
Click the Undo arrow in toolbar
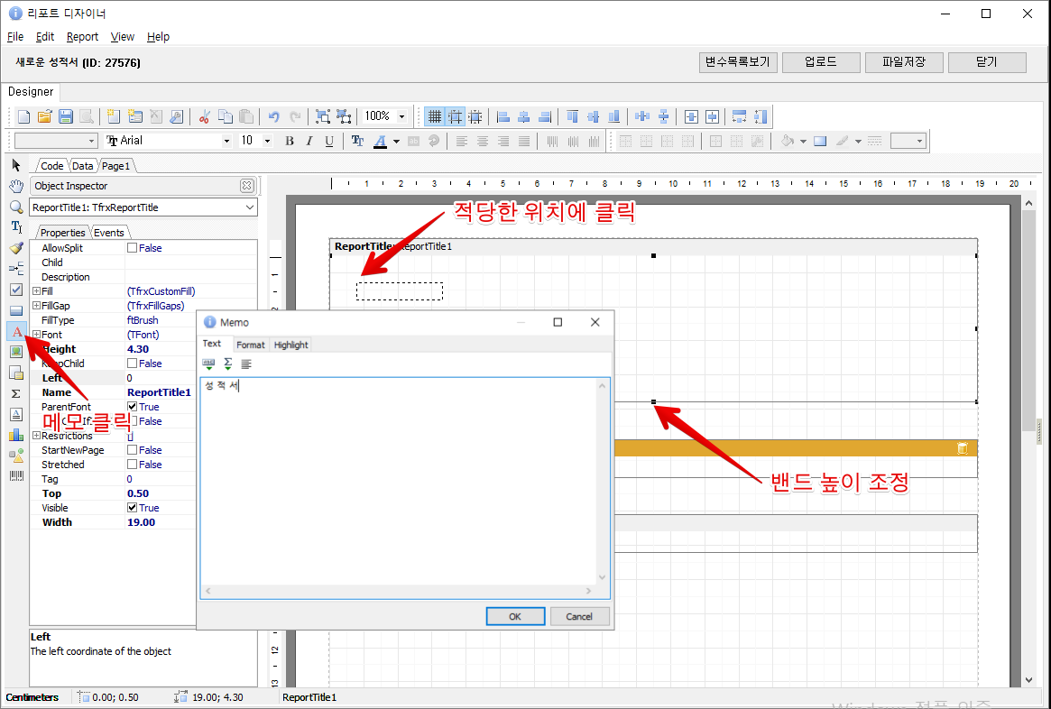click(x=274, y=116)
